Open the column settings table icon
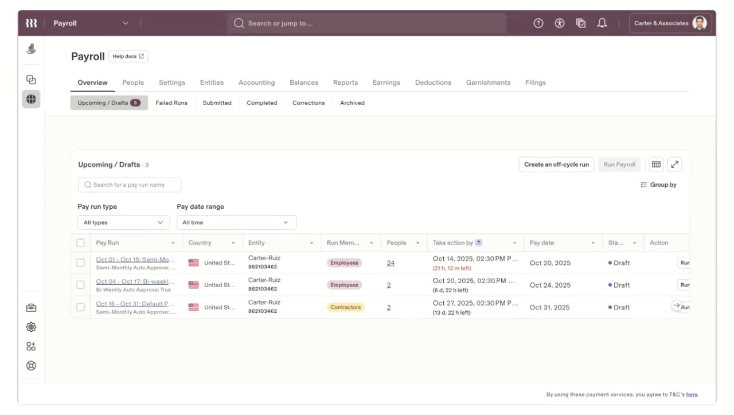734x415 pixels. [x=656, y=165]
